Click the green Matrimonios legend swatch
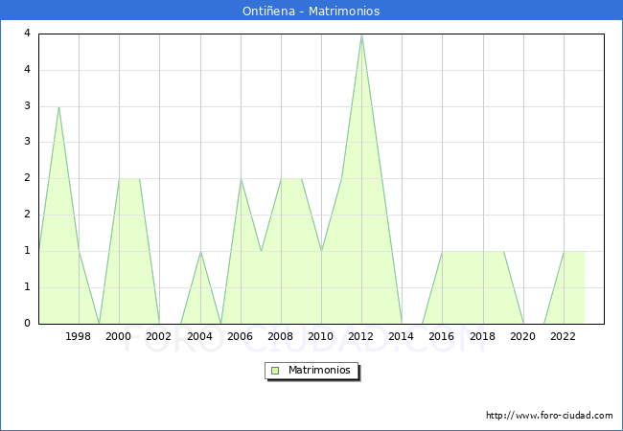The height and width of the screenshot is (431, 623). click(275, 371)
